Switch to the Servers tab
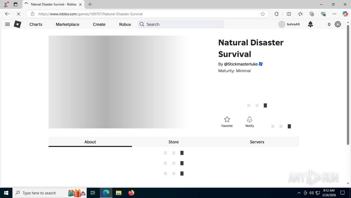 point(257,142)
